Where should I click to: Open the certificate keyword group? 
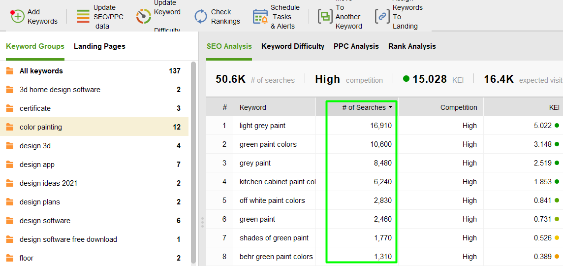(x=35, y=108)
